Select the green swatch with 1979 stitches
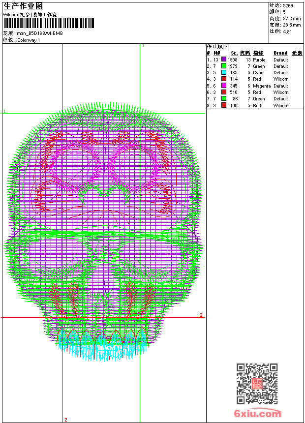 224,66
